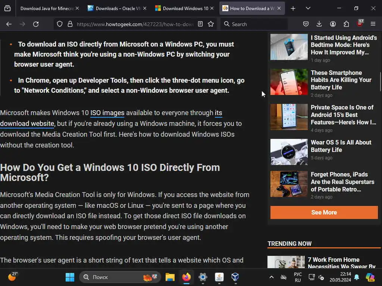Go back to the previous page

pos(9,24)
